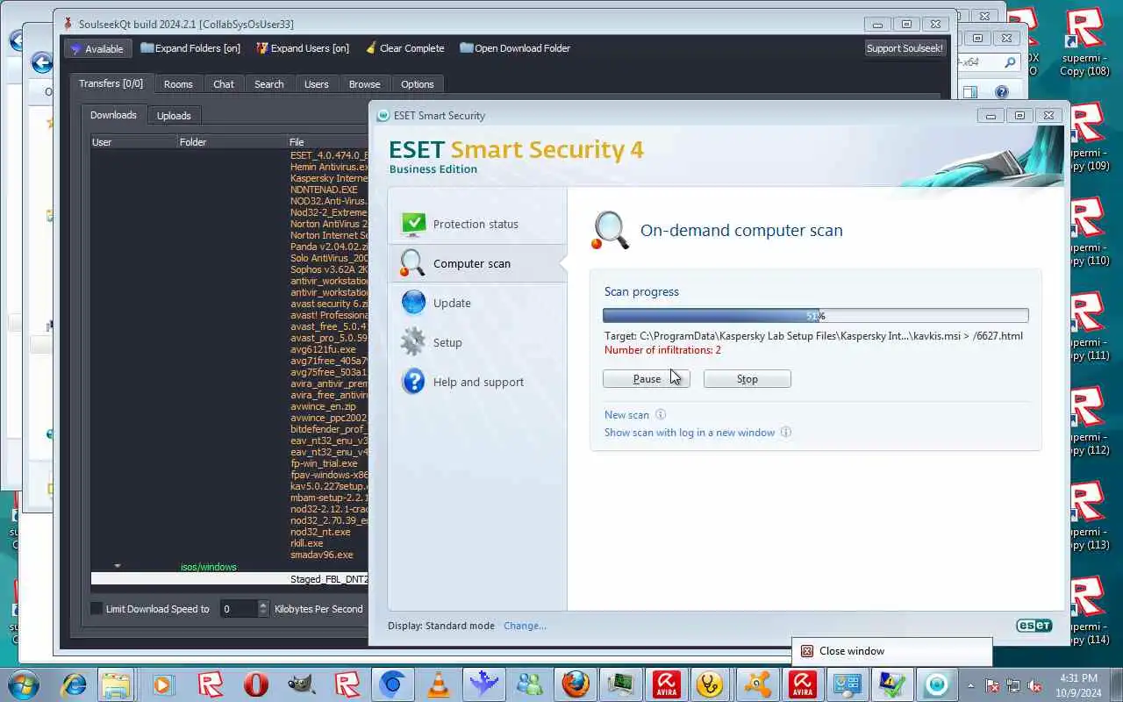Stop the ESET scan
Screen dimensions: 1123x702
[x=747, y=379]
